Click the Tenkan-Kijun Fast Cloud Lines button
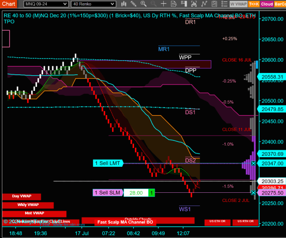 click(41, 222)
